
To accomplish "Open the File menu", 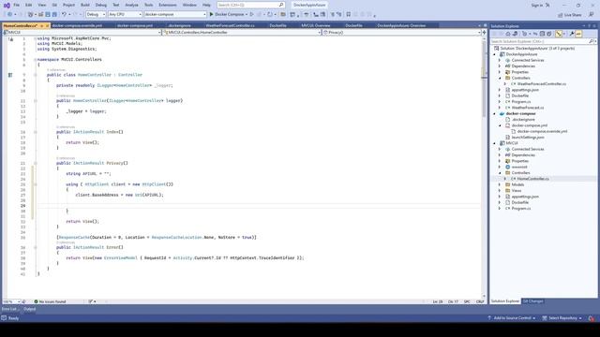I will pos(17,5).
